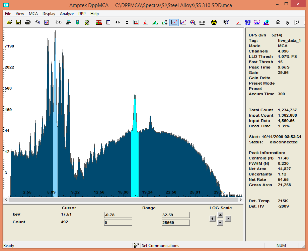Click the scale down arrow button
The image size is (308, 251).
pyautogui.click(x=220, y=223)
